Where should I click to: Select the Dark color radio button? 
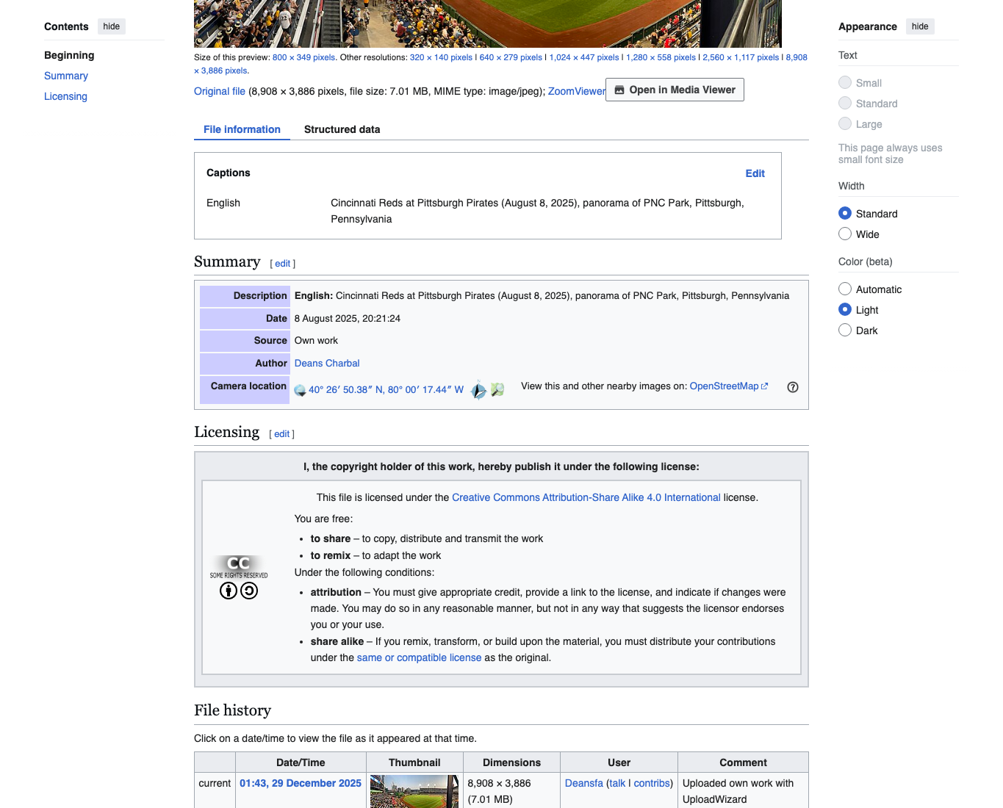tap(845, 330)
